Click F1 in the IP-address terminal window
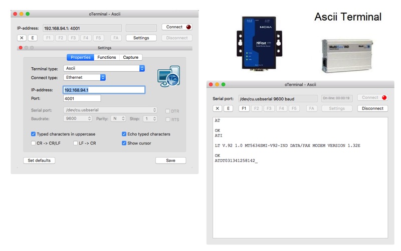Screen dimensions: 401x251 pos(48,38)
